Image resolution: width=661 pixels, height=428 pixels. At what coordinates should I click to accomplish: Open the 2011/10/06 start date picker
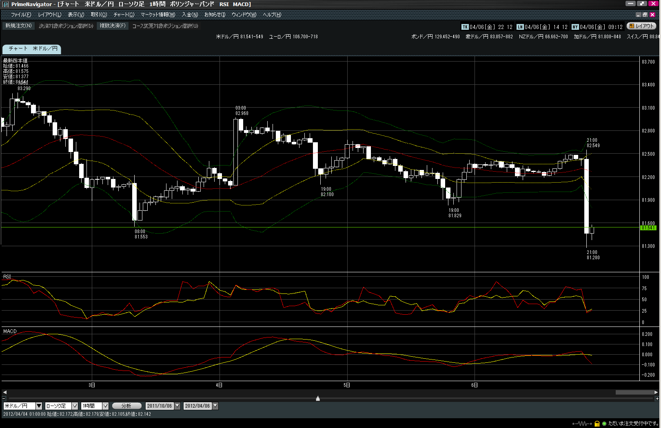click(x=177, y=406)
